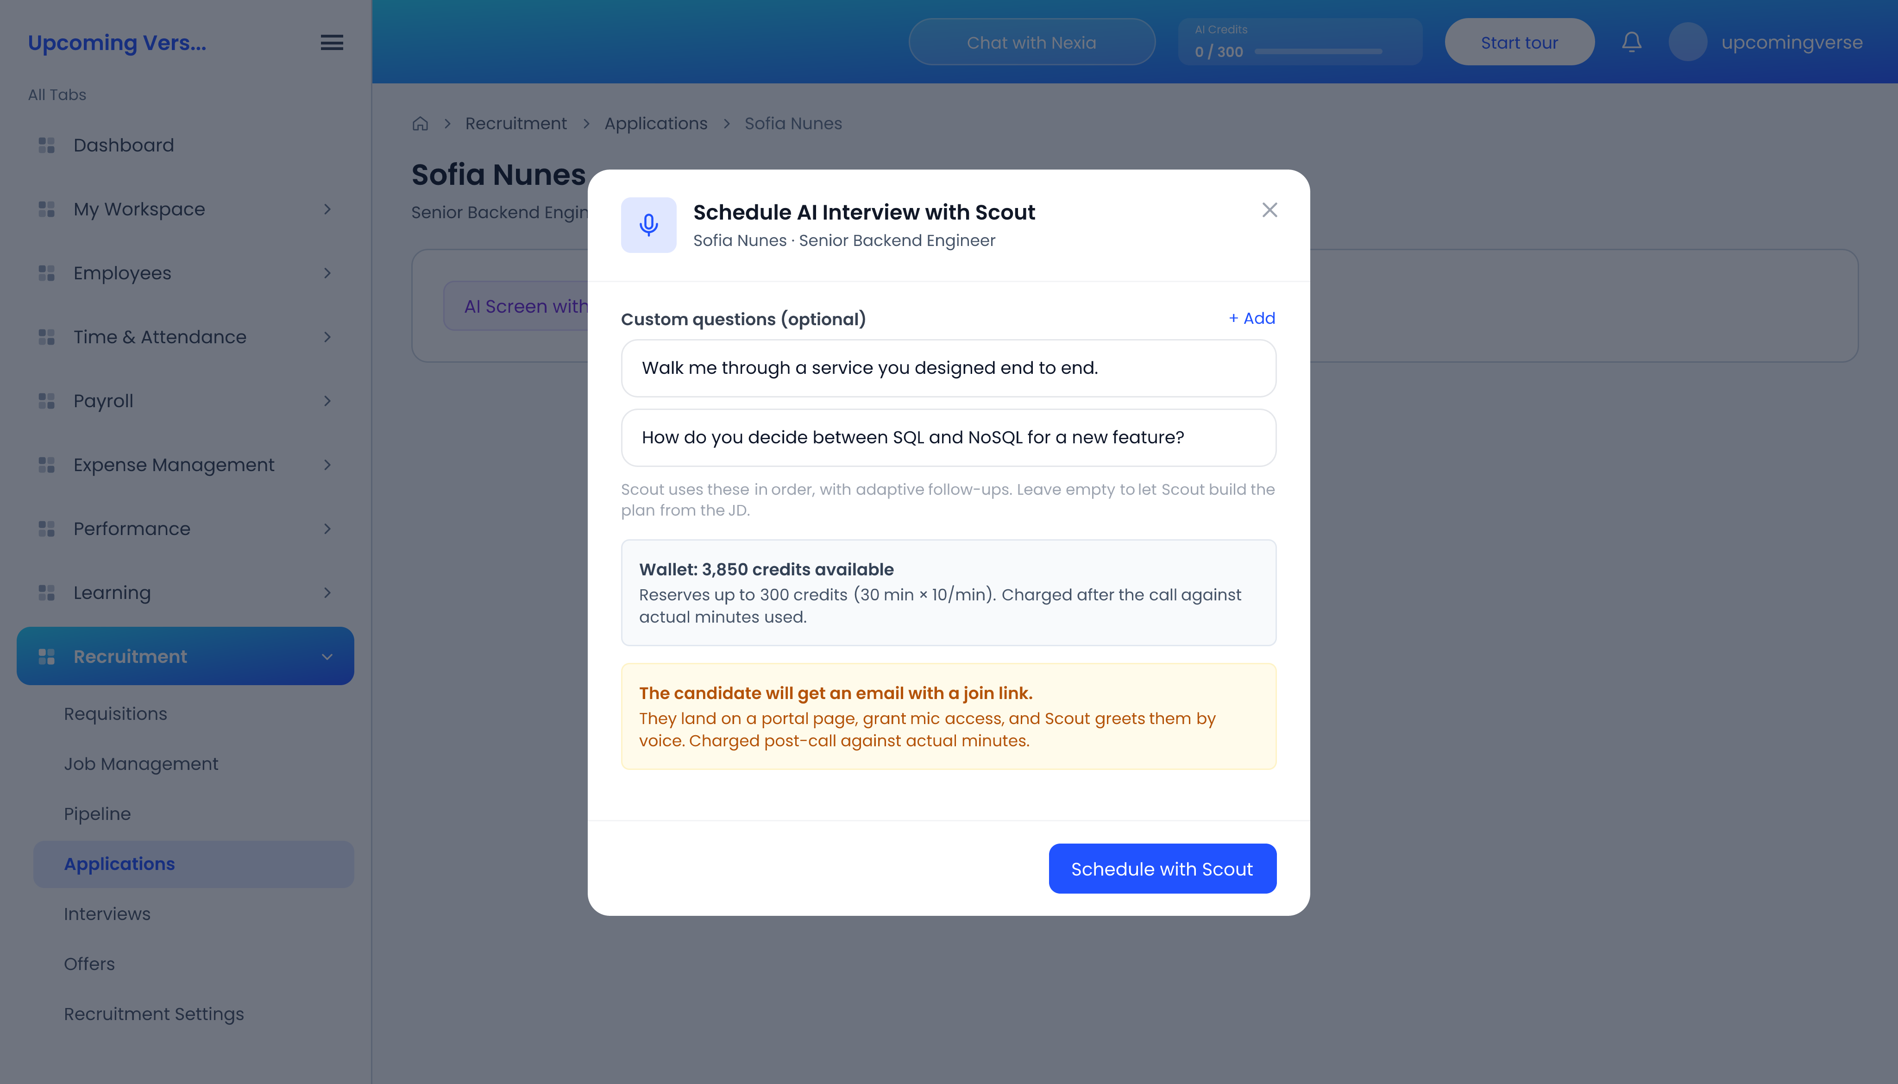Screen dimensions: 1898x1084
Task: Click the Recruitment grid icon
Action: click(47, 657)
